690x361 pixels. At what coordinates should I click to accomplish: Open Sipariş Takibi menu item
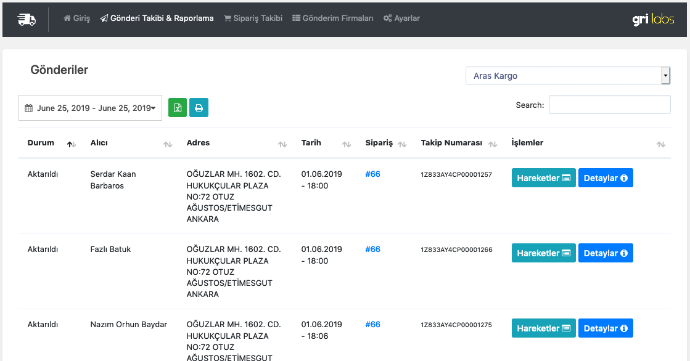click(253, 18)
